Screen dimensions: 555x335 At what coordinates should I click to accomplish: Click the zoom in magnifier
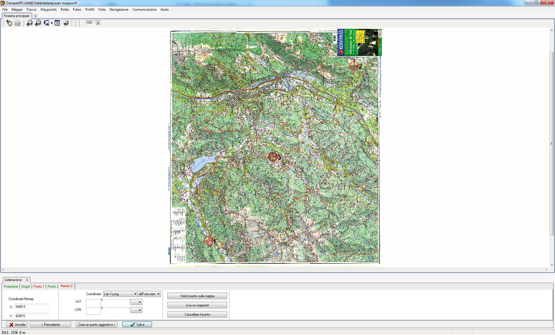tap(38, 23)
